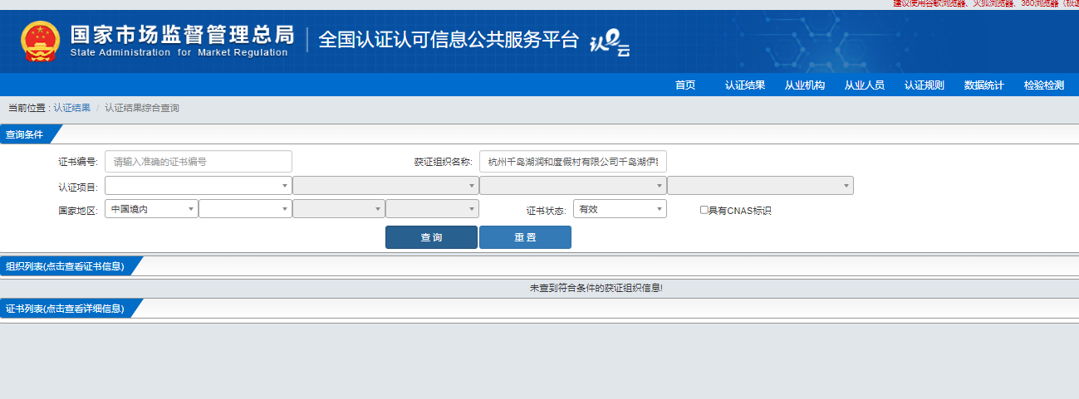Focus the 获证组织名称 input field

click(573, 162)
